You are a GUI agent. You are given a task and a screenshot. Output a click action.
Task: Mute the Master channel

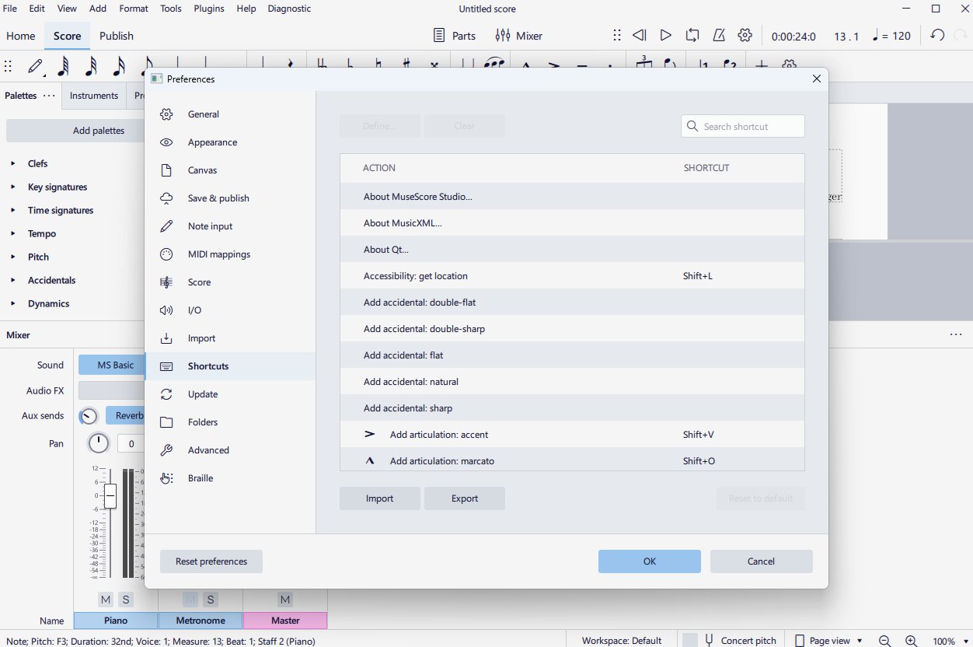tap(285, 600)
